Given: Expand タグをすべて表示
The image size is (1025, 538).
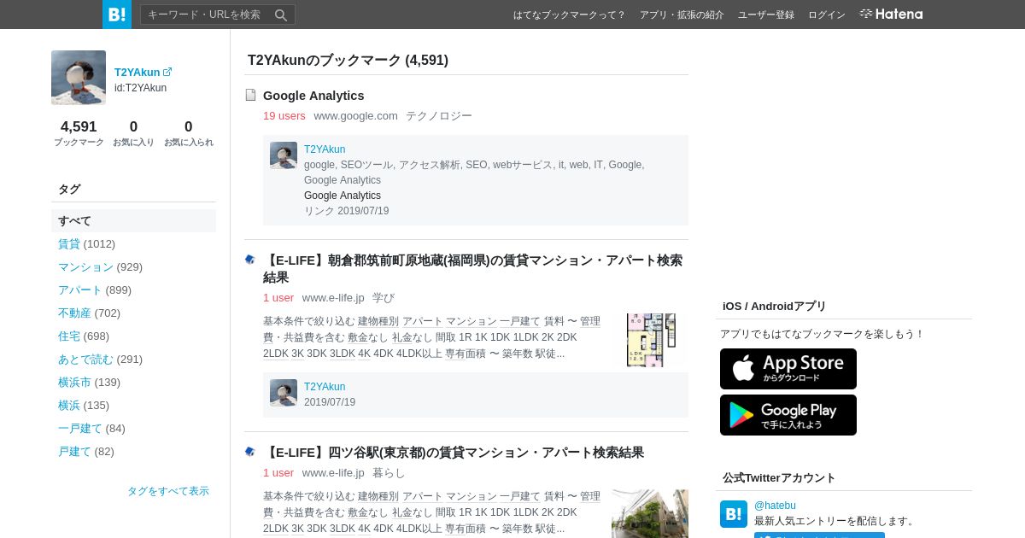Looking at the screenshot, I should tap(168, 491).
